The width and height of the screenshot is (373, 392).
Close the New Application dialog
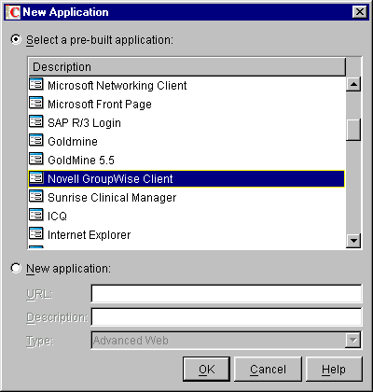coord(360,12)
